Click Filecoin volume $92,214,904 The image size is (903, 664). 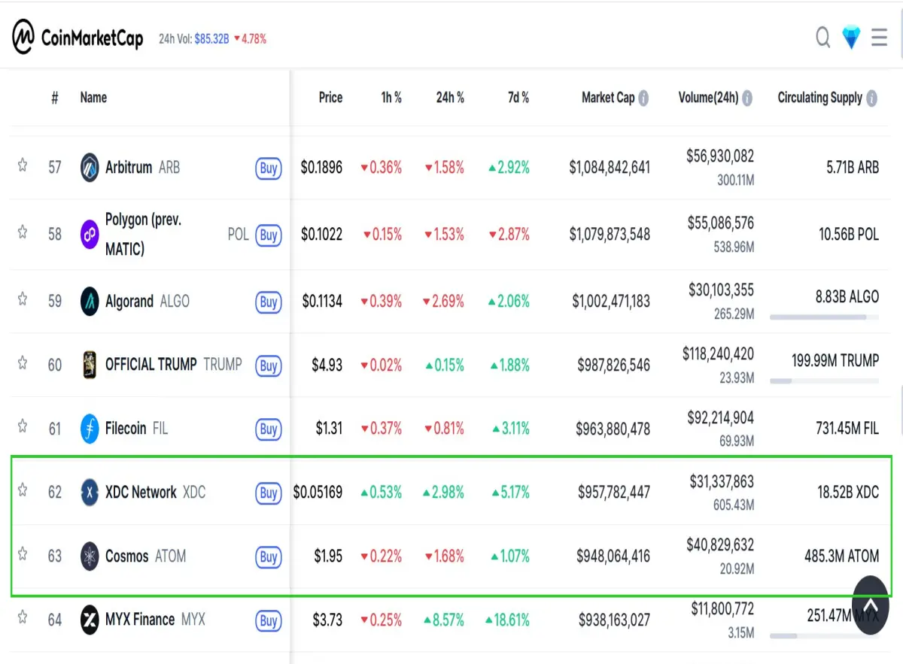point(720,418)
